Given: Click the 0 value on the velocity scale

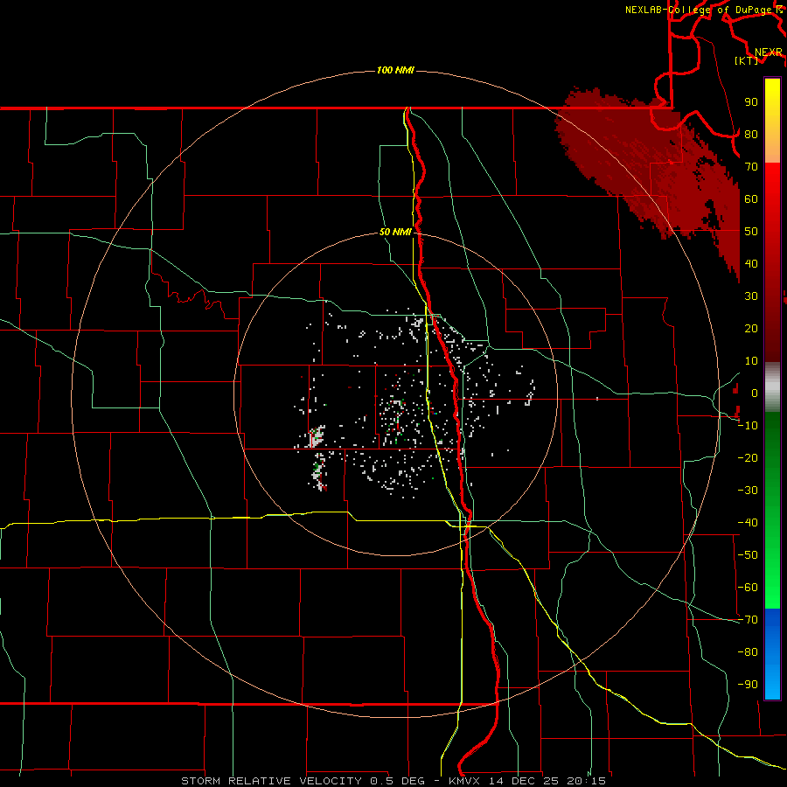Looking at the screenshot, I should [755, 393].
